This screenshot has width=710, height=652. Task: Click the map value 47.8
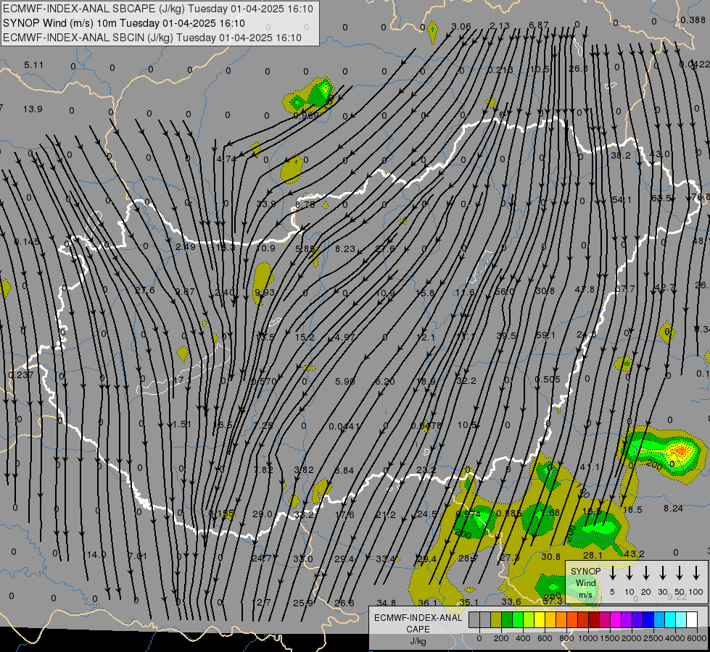click(x=585, y=290)
